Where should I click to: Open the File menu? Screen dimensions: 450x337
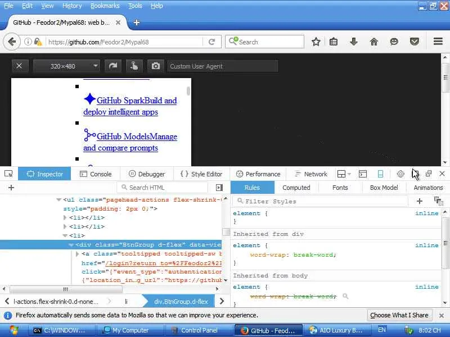pyautogui.click(x=8, y=6)
